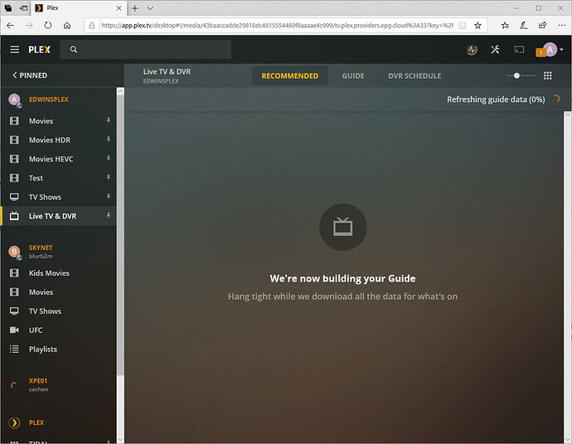572x444 pixels.
Task: Open the Test library
Action: [x=36, y=178]
